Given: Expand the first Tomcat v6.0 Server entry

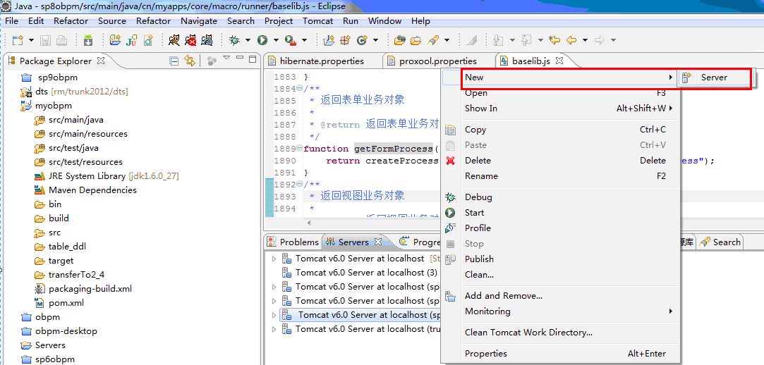Looking at the screenshot, I should [274, 259].
